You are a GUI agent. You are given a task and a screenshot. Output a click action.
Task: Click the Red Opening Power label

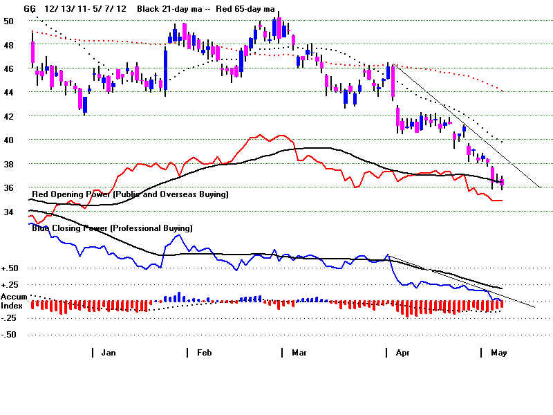pyautogui.click(x=130, y=194)
